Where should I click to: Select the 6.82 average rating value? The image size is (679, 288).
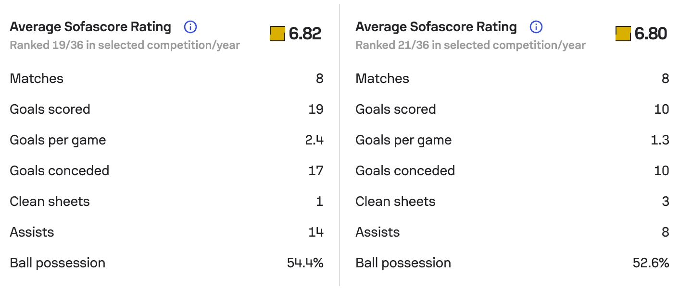[305, 34]
